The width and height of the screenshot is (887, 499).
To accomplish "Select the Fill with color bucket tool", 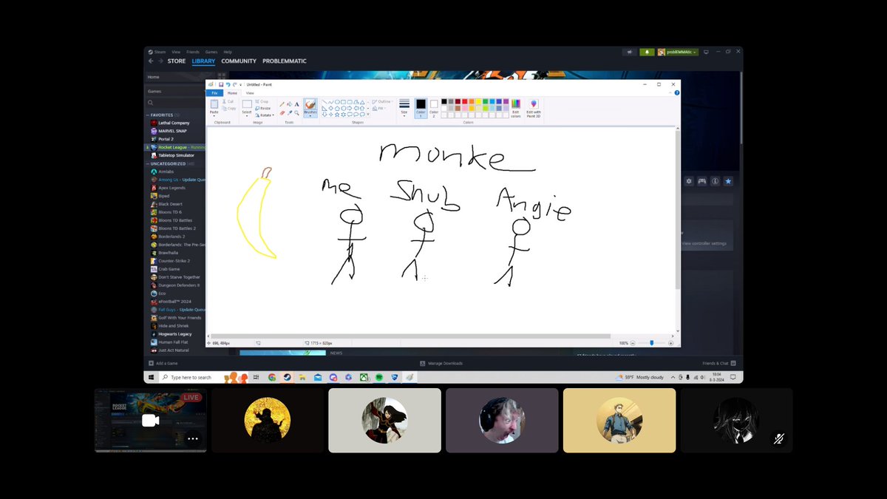I will (x=290, y=103).
